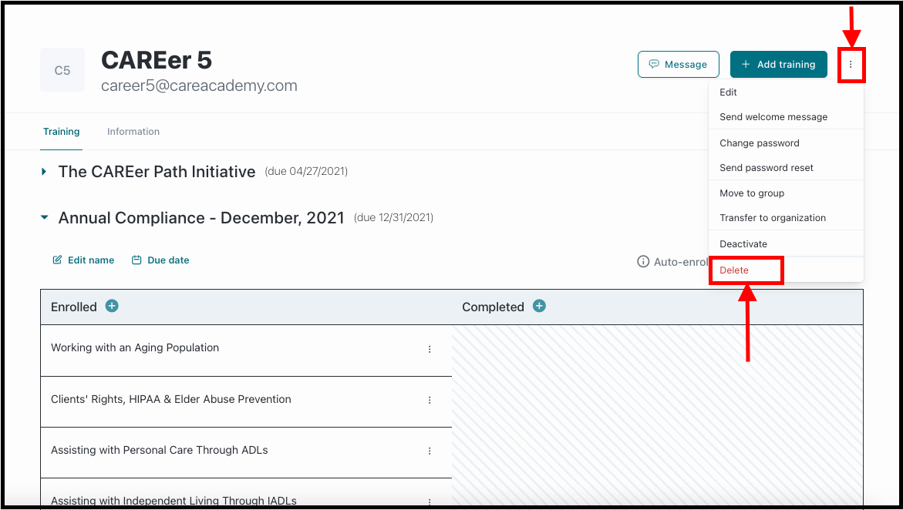
Task: Open the three-dot menu beside Add training
Action: point(851,65)
